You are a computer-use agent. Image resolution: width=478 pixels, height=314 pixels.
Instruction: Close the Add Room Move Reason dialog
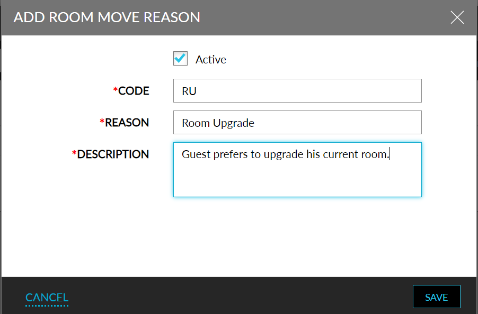[457, 17]
